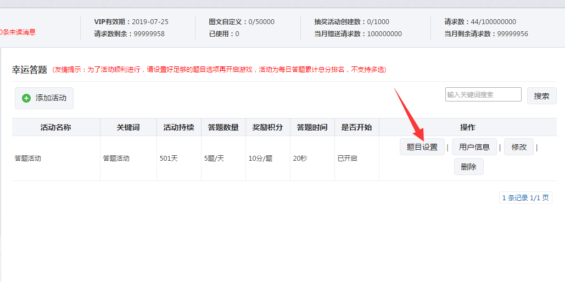Click the 答题时间 column header
565x282 pixels.
312,127
